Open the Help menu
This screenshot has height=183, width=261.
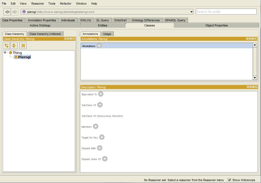tap(94, 4)
